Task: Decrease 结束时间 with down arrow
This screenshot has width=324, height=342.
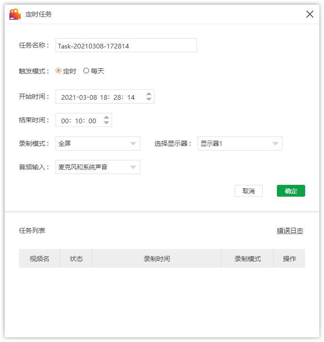Action: pyautogui.click(x=106, y=123)
